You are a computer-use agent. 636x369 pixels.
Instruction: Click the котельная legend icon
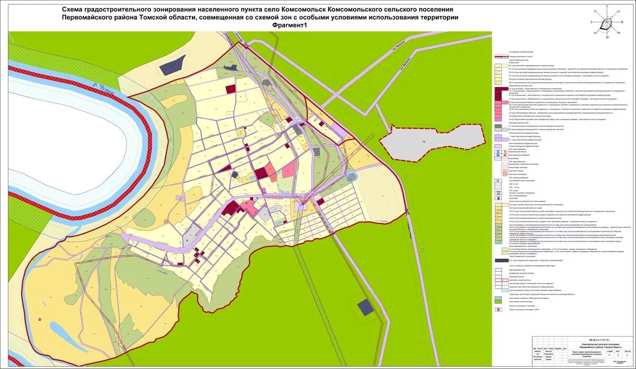pyautogui.click(x=498, y=198)
